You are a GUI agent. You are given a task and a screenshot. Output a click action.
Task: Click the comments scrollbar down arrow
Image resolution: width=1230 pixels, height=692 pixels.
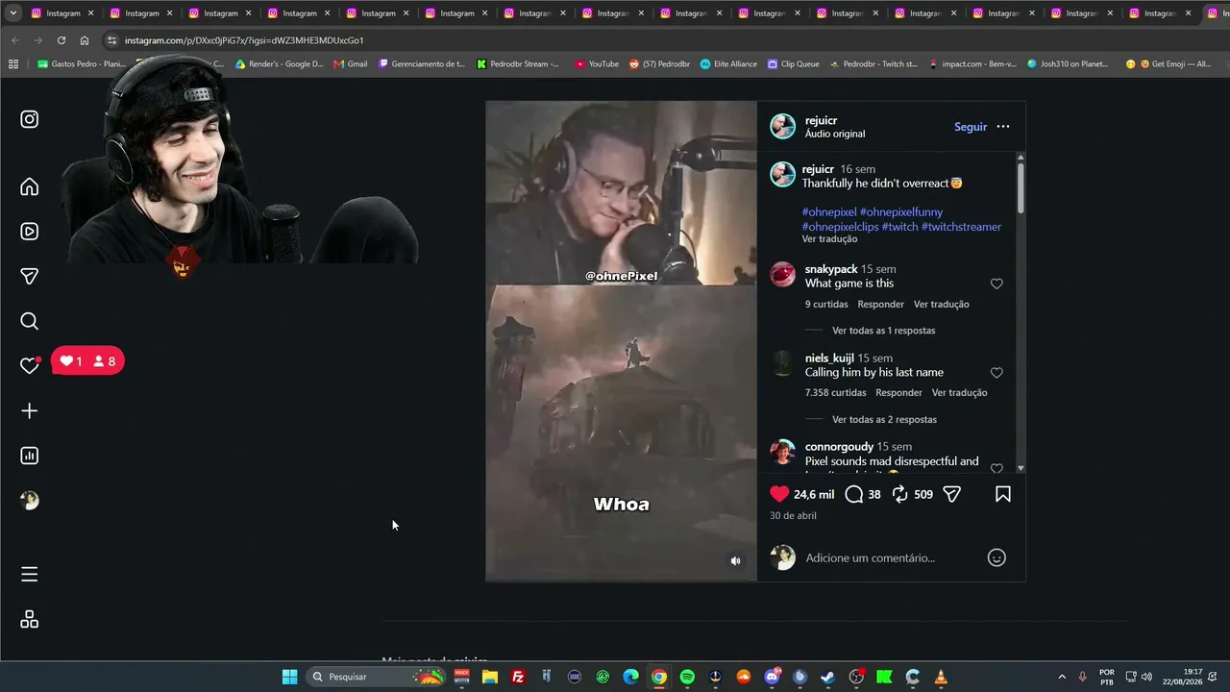(1021, 468)
